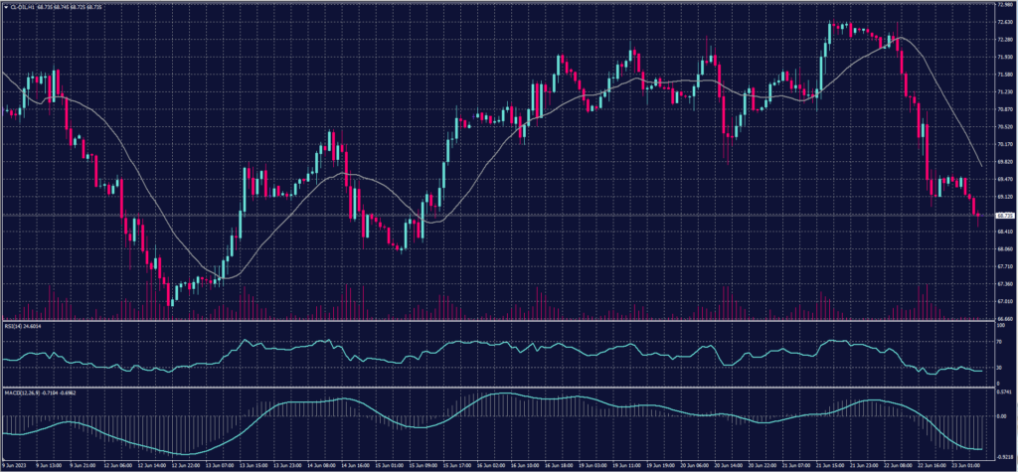The width and height of the screenshot is (1018, 472).
Task: Click the RSI 70 overbought level label
Action: click(x=998, y=341)
